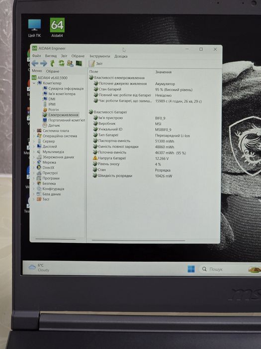261x349 pixels.
Task: Open the Вигляд menu
Action: coord(51,56)
